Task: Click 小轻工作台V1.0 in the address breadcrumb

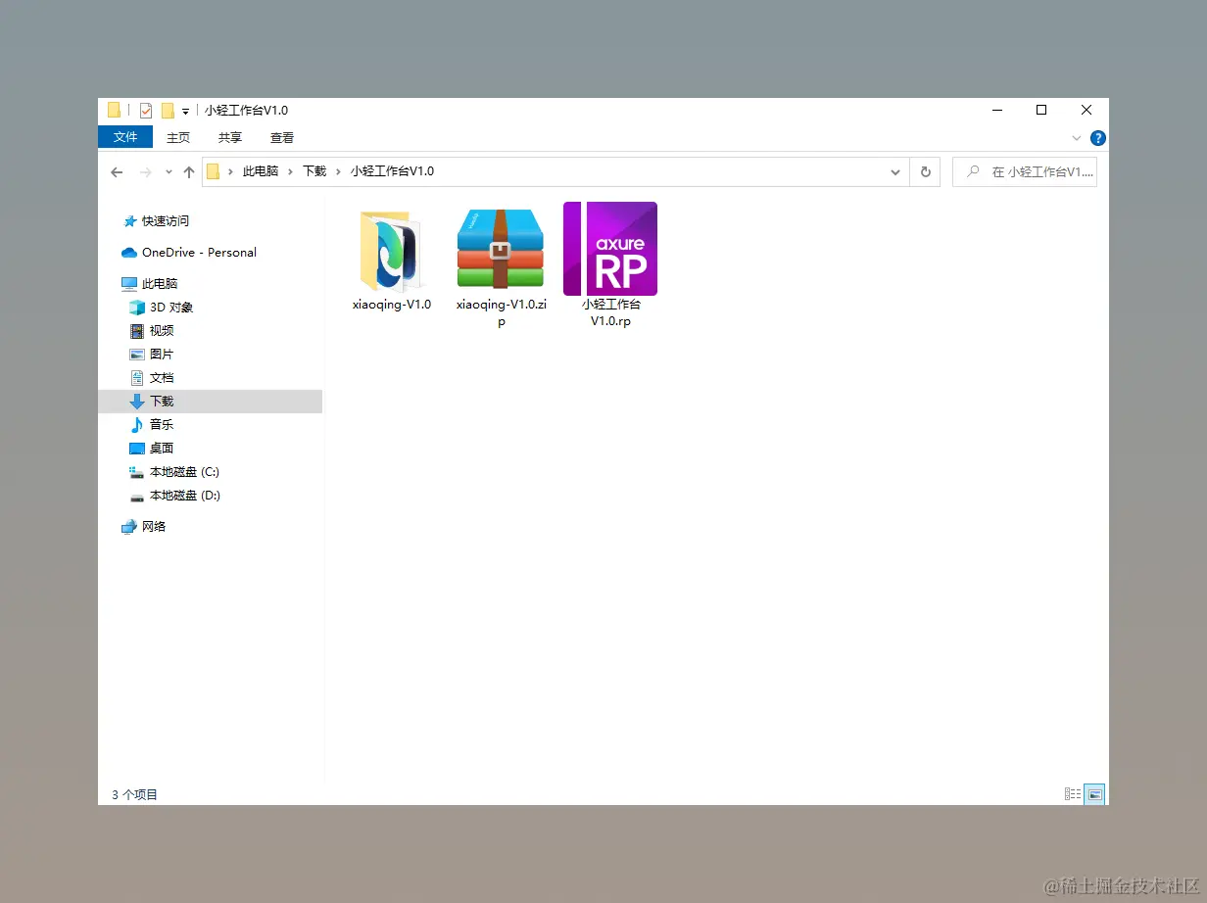Action: click(392, 171)
